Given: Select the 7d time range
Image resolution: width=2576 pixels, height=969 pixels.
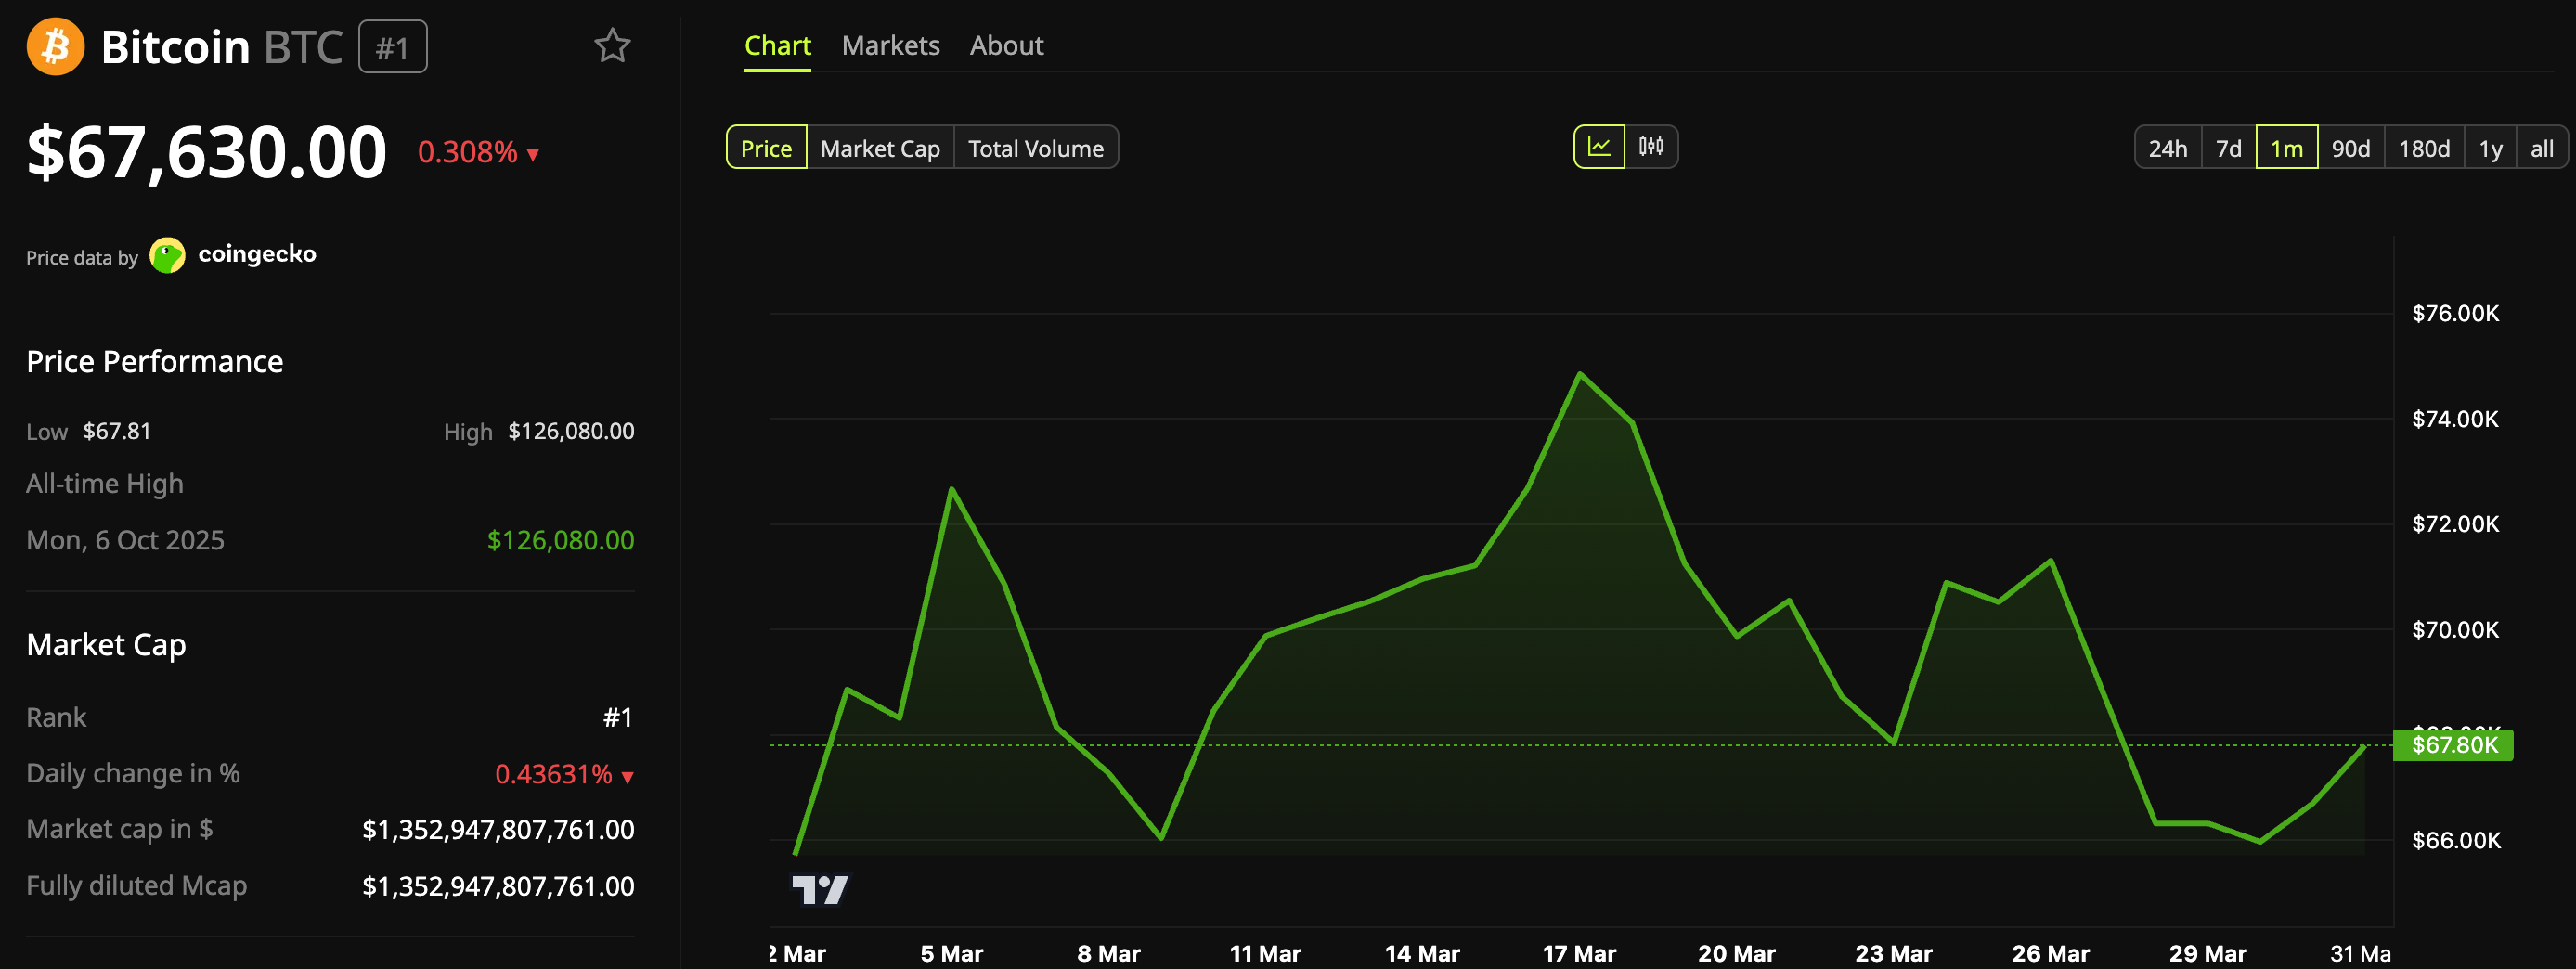Looking at the screenshot, I should (2230, 147).
